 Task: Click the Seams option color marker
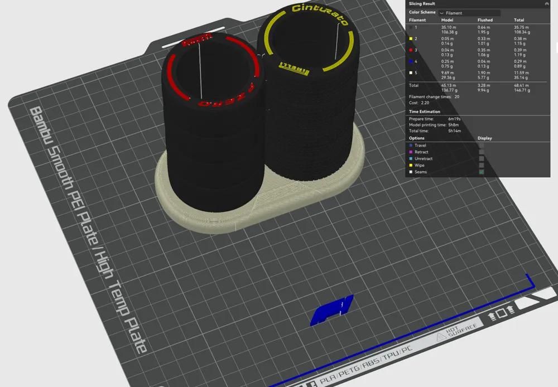pyautogui.click(x=411, y=172)
